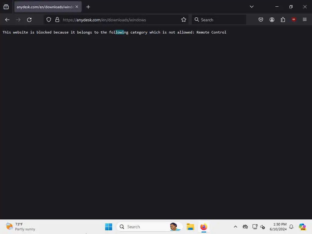Reload the current page
The height and width of the screenshot is (234, 312).
click(29, 20)
